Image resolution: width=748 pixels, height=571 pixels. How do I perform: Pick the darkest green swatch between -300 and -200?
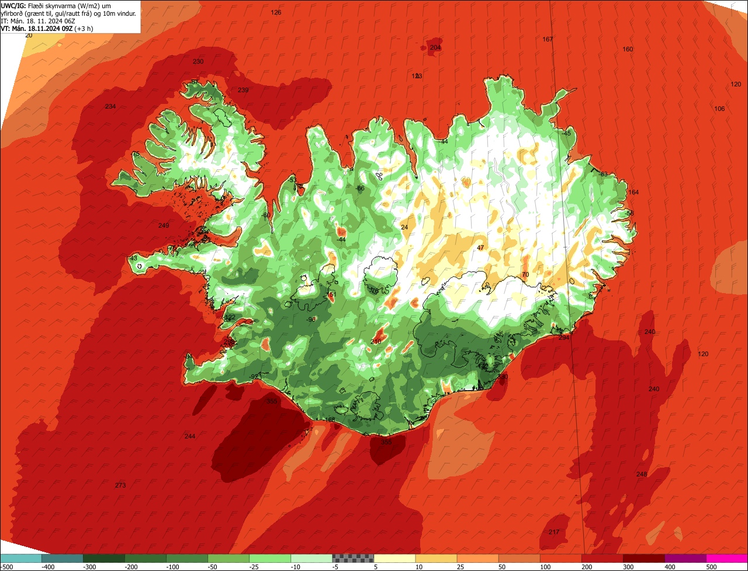pos(104,558)
